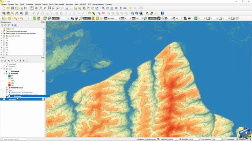
Task: Open the text annotation tool dropdown arrow
Action: pyautogui.click(x=144, y=8)
